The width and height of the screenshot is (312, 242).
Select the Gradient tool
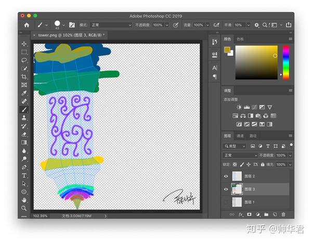point(24,142)
